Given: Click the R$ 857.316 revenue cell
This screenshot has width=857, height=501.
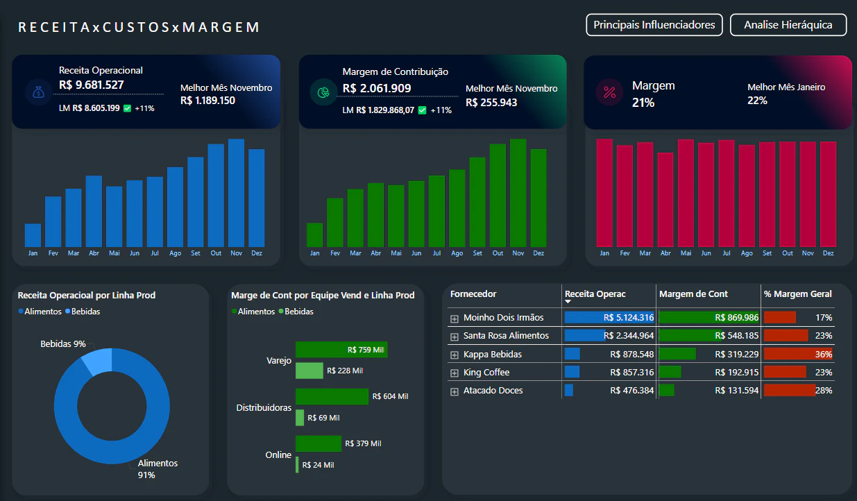Looking at the screenshot, I should (609, 373).
